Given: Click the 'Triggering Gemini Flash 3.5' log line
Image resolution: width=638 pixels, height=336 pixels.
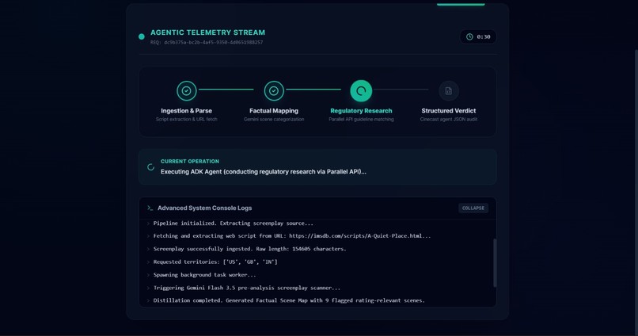Looking at the screenshot, I should [247, 288].
